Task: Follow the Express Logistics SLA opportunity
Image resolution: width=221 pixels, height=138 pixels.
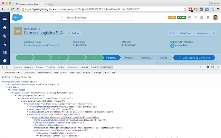Action: [x=74, y=33]
